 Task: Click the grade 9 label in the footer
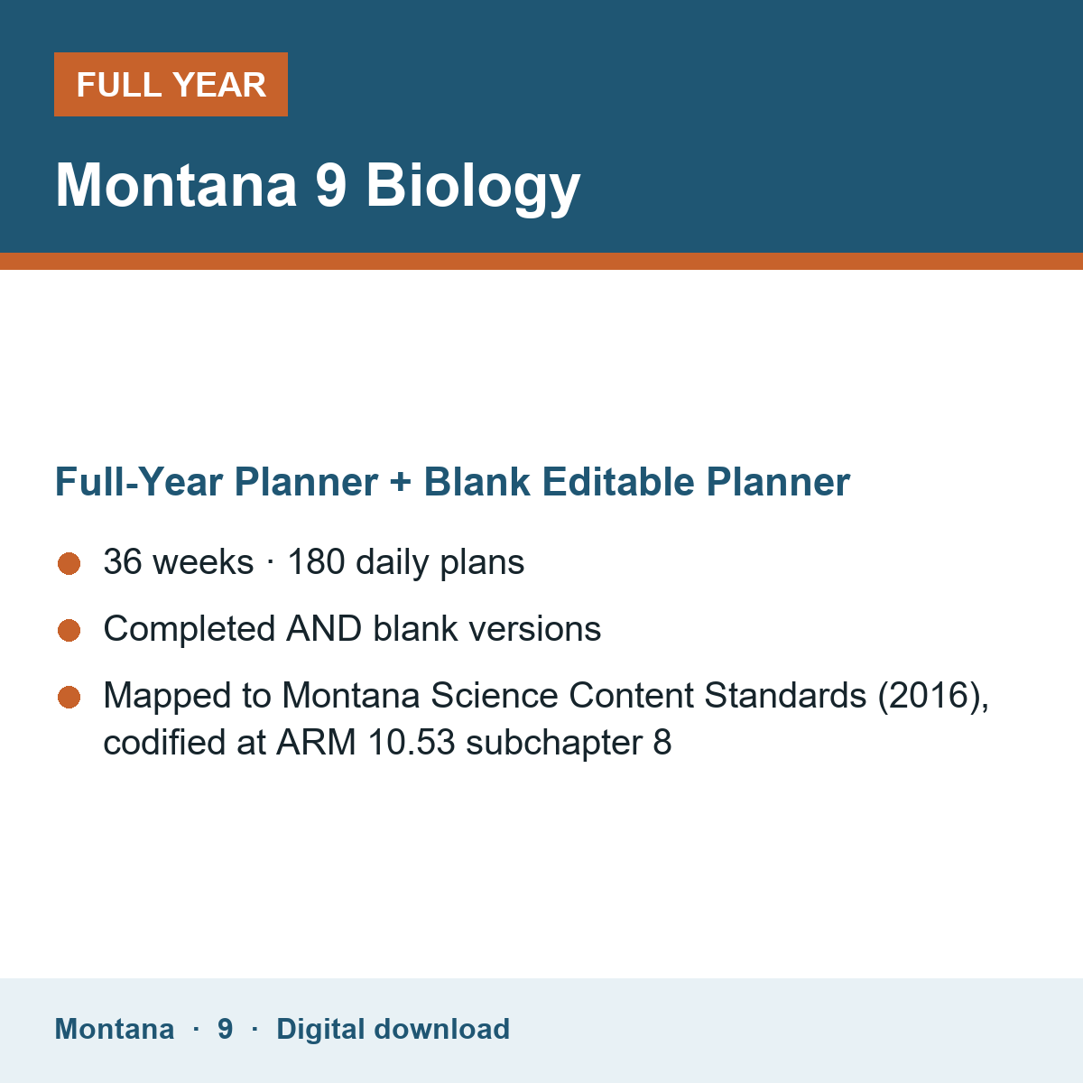click(226, 1029)
